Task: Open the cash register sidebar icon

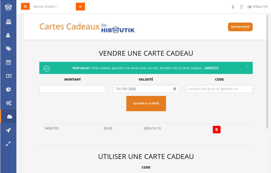Action: 8,22
